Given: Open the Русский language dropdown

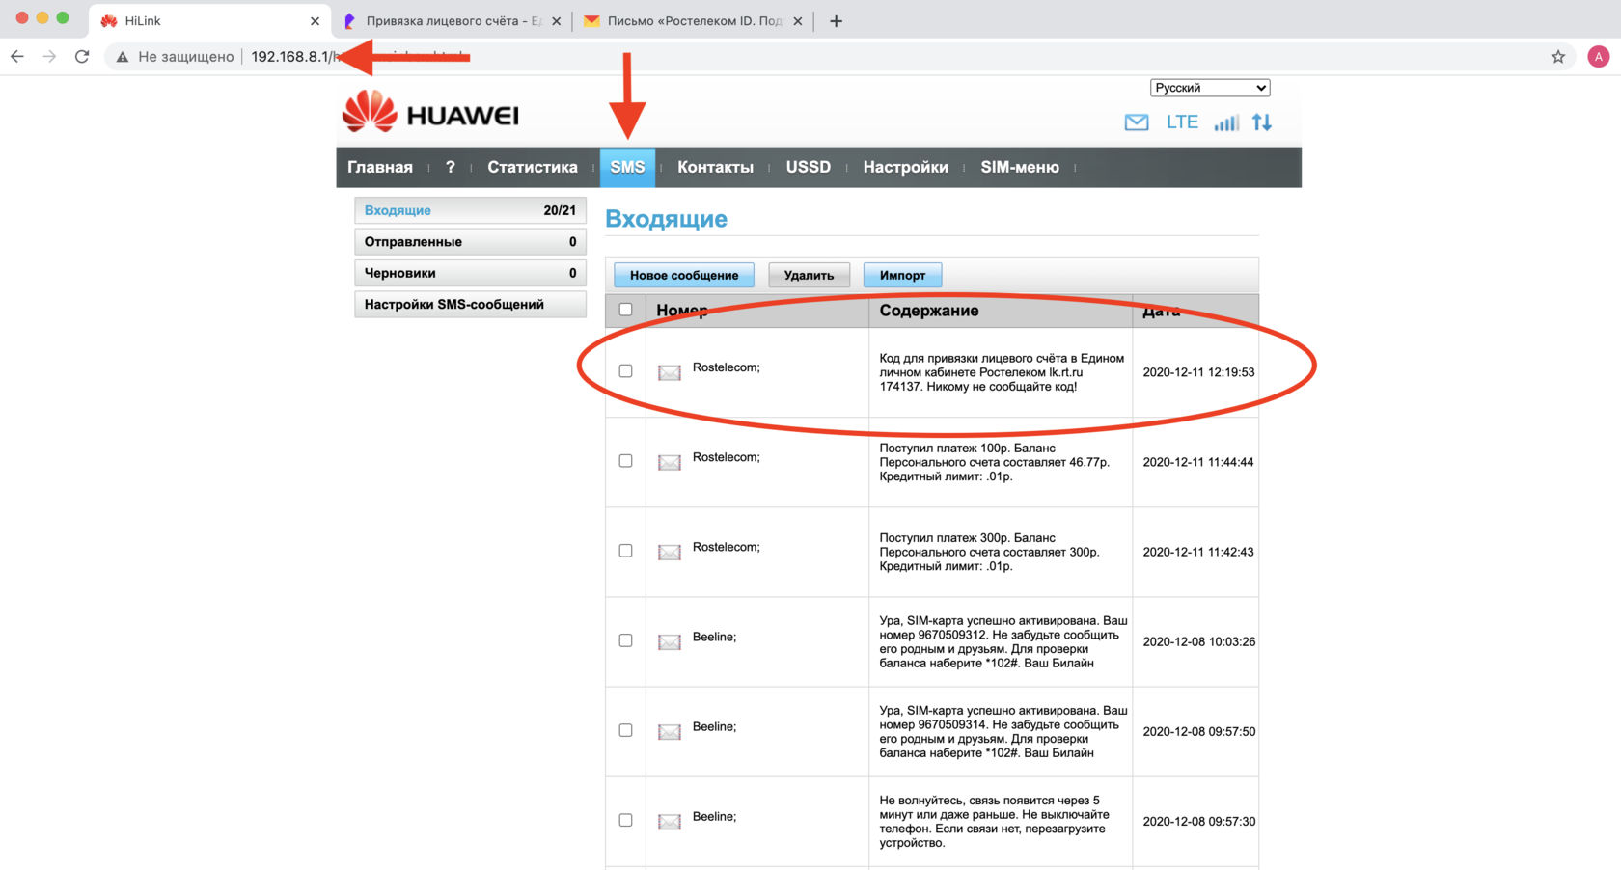Looking at the screenshot, I should (x=1210, y=88).
